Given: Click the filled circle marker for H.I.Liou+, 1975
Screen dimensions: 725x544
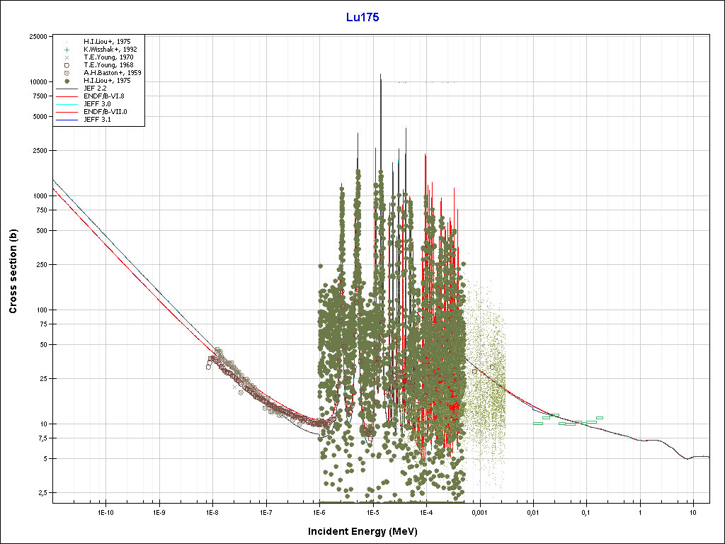Looking at the screenshot, I should (x=66, y=81).
